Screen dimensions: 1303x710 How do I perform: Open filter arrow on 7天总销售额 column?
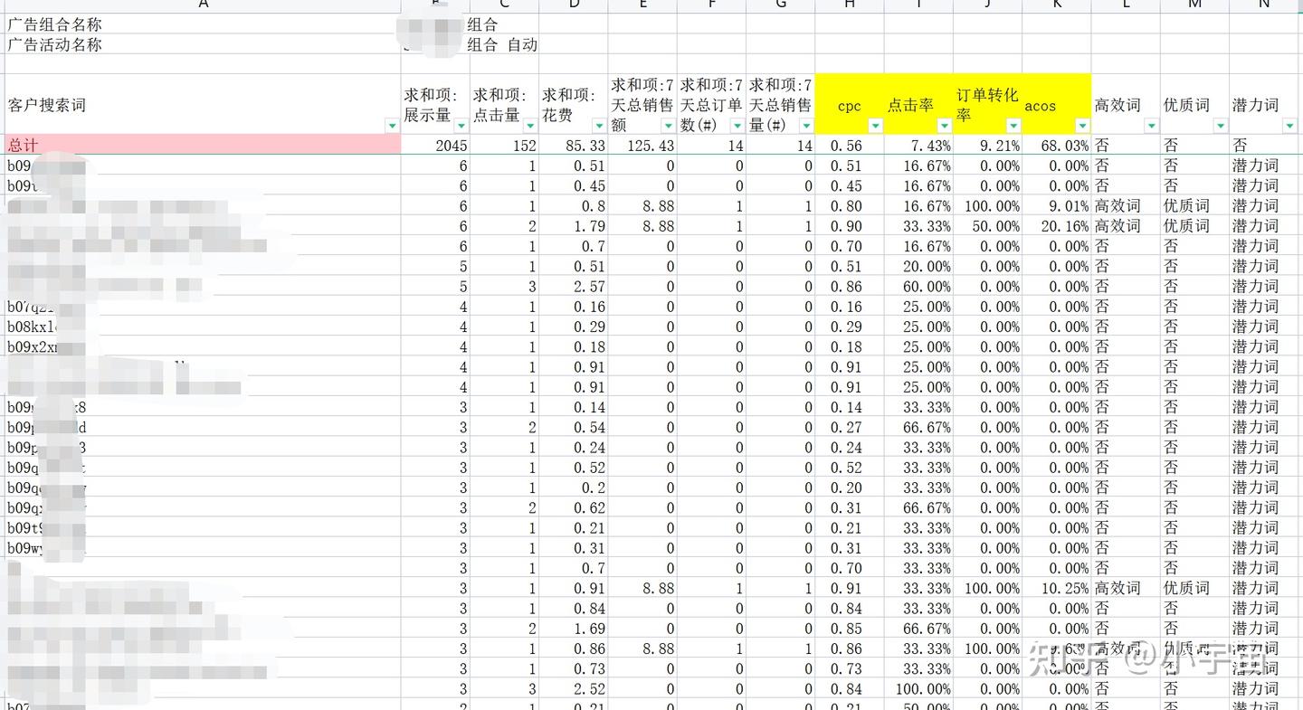click(x=669, y=126)
